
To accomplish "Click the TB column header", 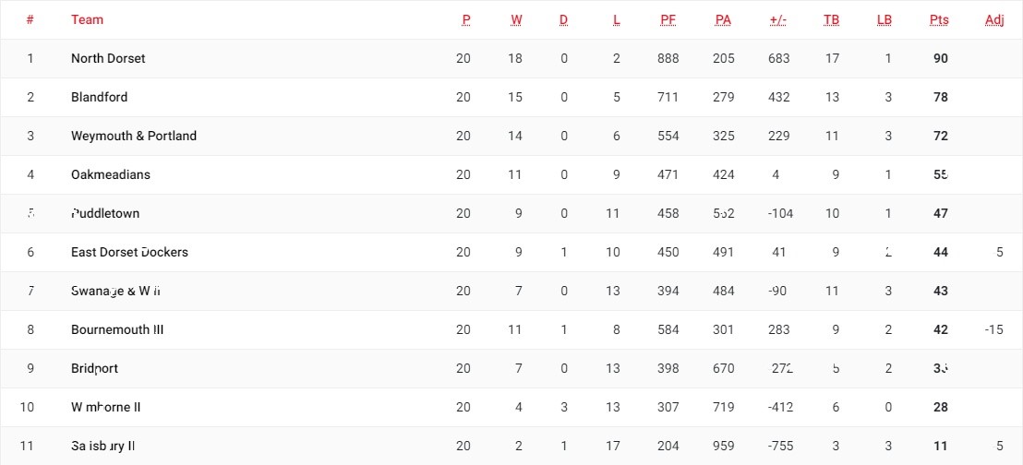I will click(x=831, y=19).
